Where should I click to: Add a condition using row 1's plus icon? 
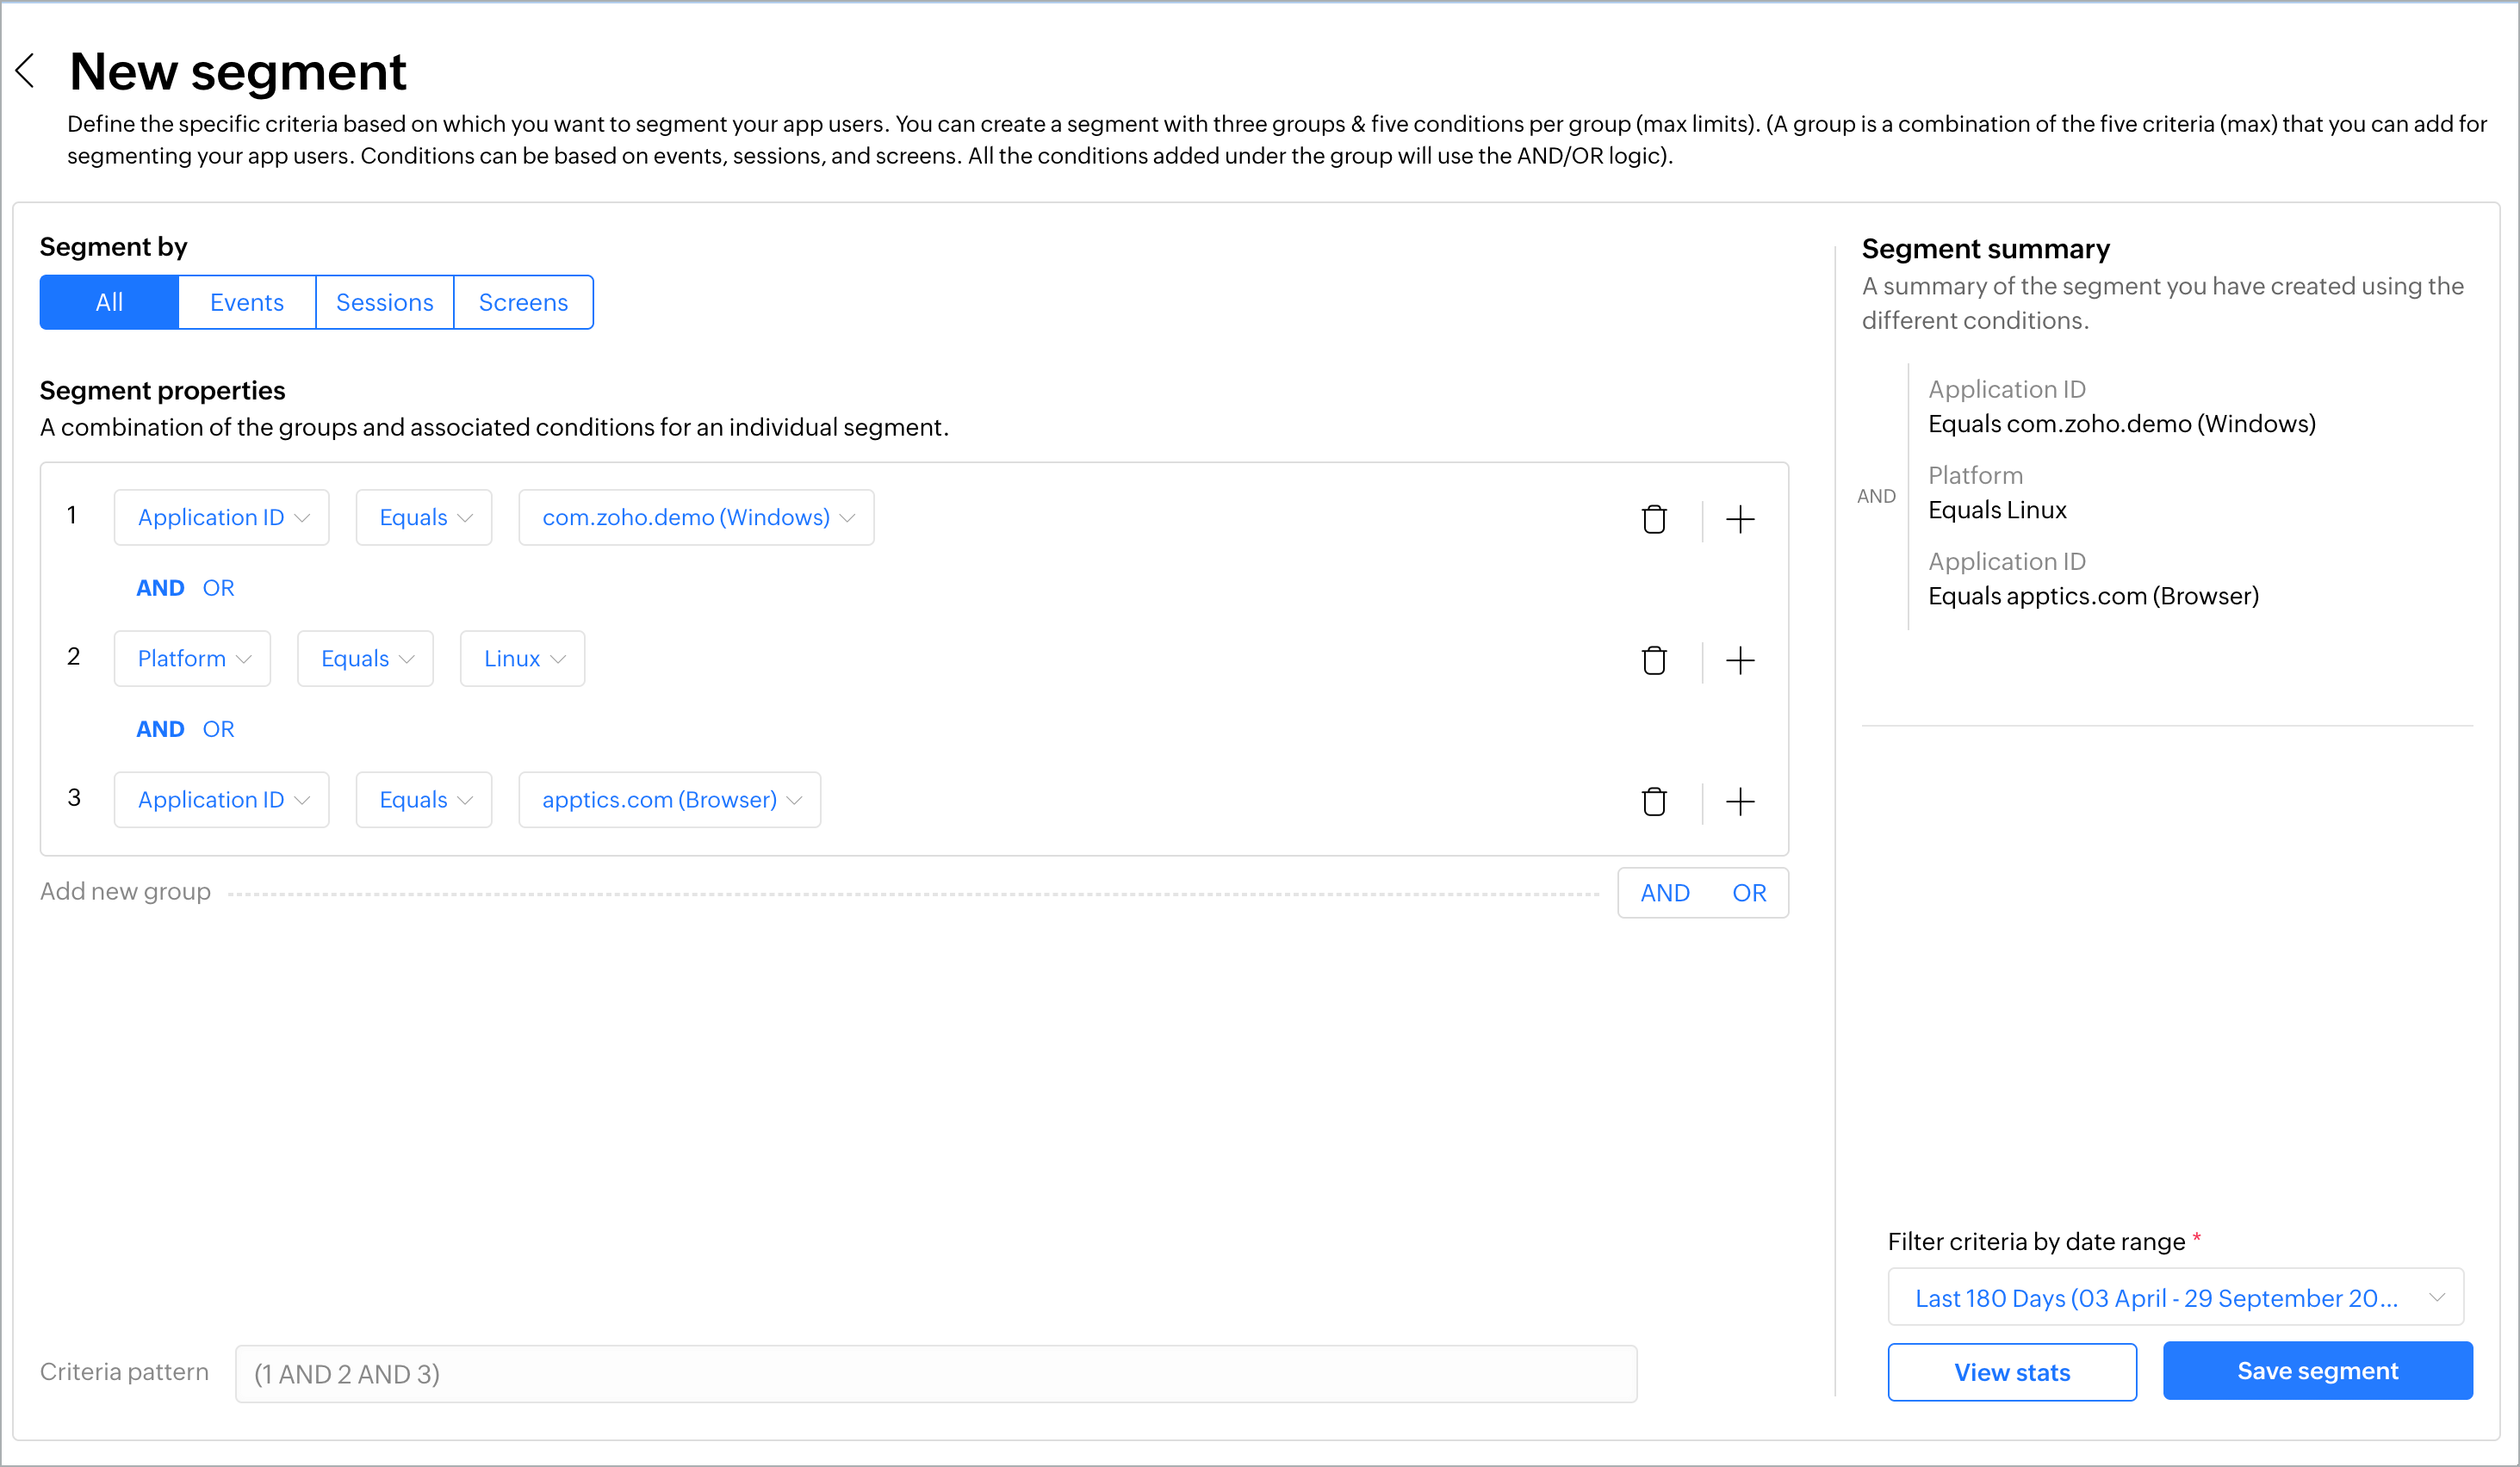pyautogui.click(x=1740, y=518)
